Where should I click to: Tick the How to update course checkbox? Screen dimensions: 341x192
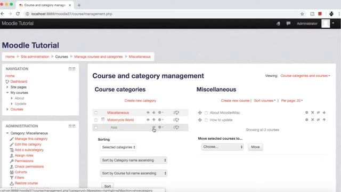206,120
